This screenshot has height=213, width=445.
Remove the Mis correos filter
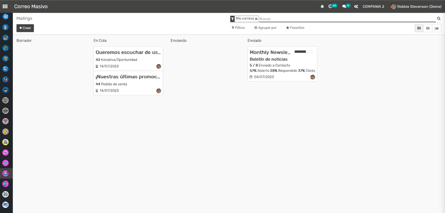256,19
